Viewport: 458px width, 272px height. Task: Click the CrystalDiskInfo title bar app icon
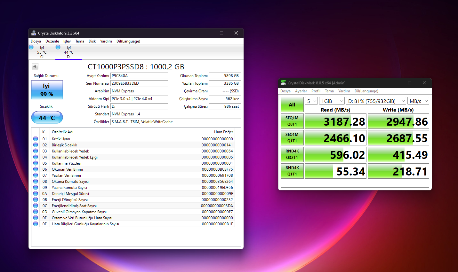[34, 33]
